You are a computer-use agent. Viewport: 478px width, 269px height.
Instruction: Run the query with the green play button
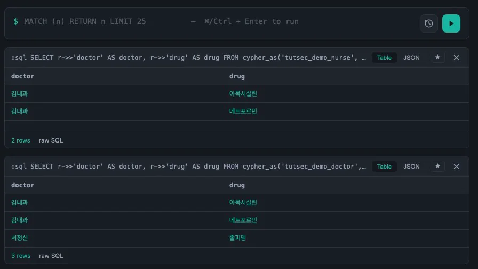pyautogui.click(x=451, y=23)
